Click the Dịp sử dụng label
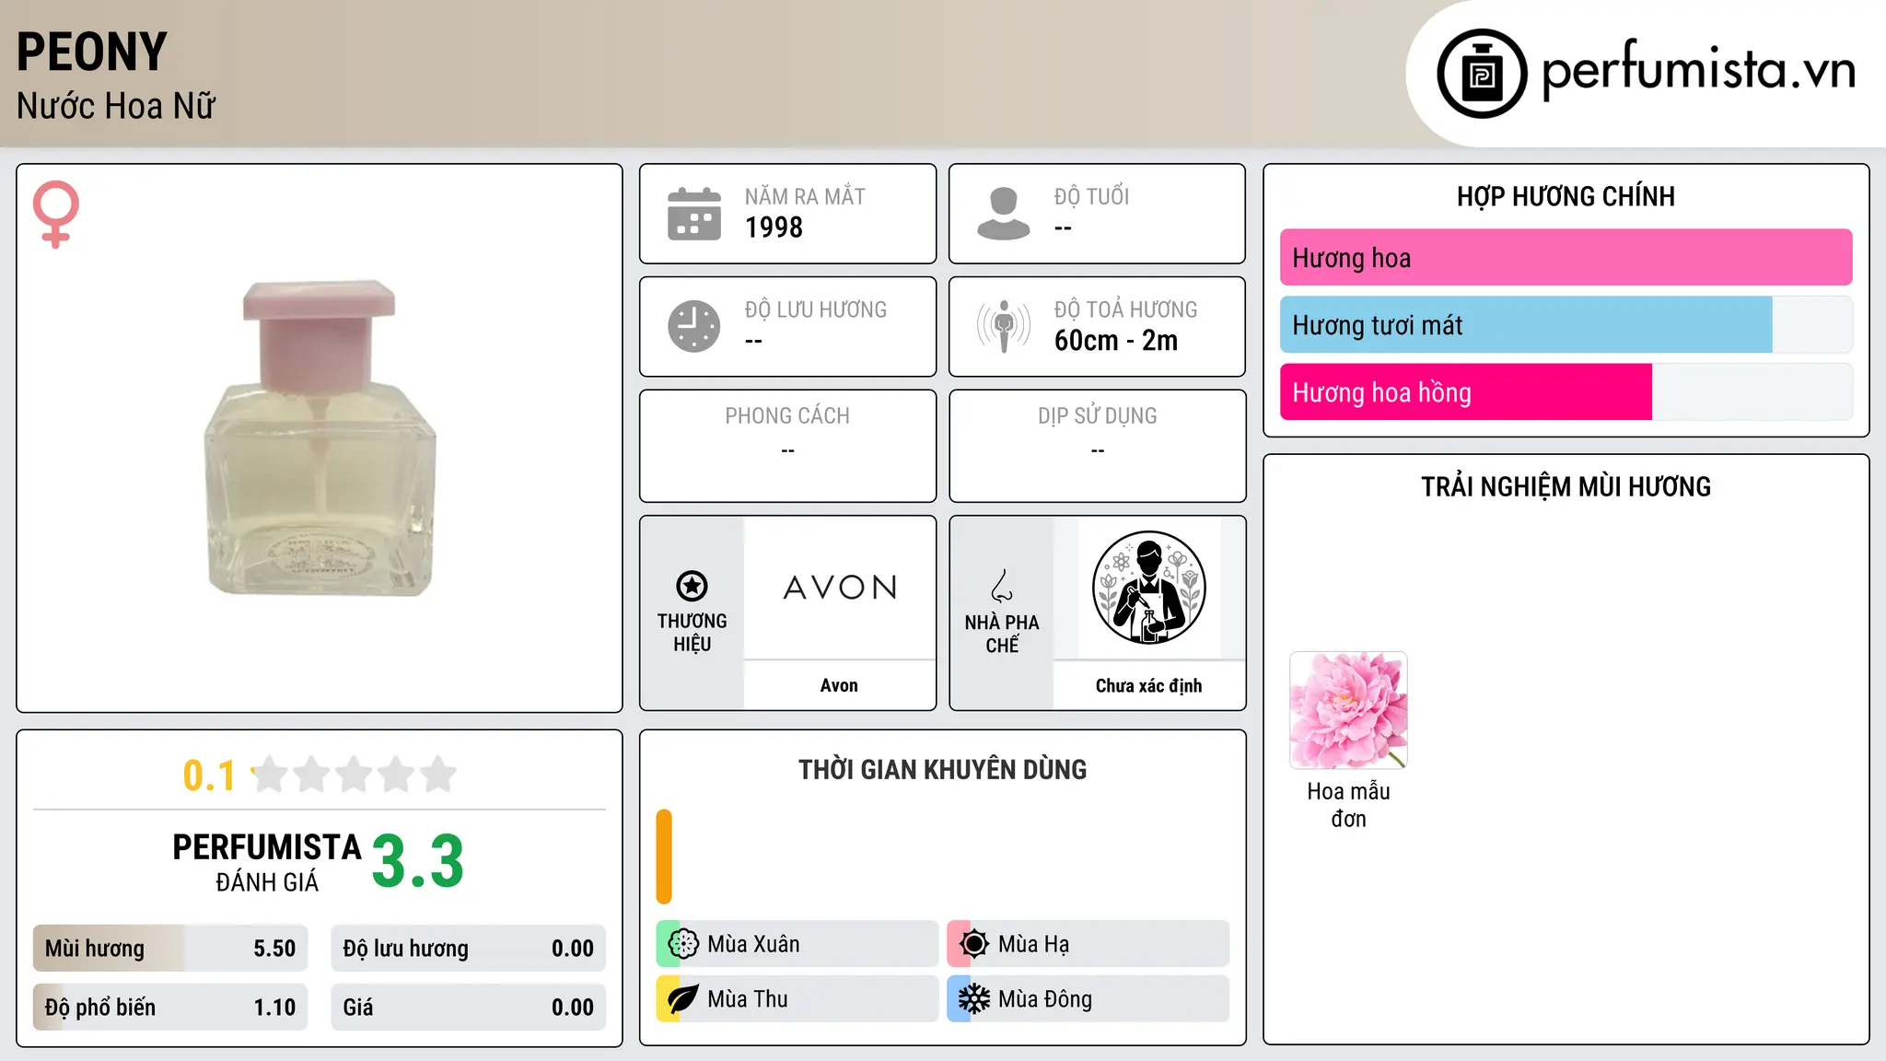This screenshot has width=1886, height=1061. click(x=1098, y=416)
